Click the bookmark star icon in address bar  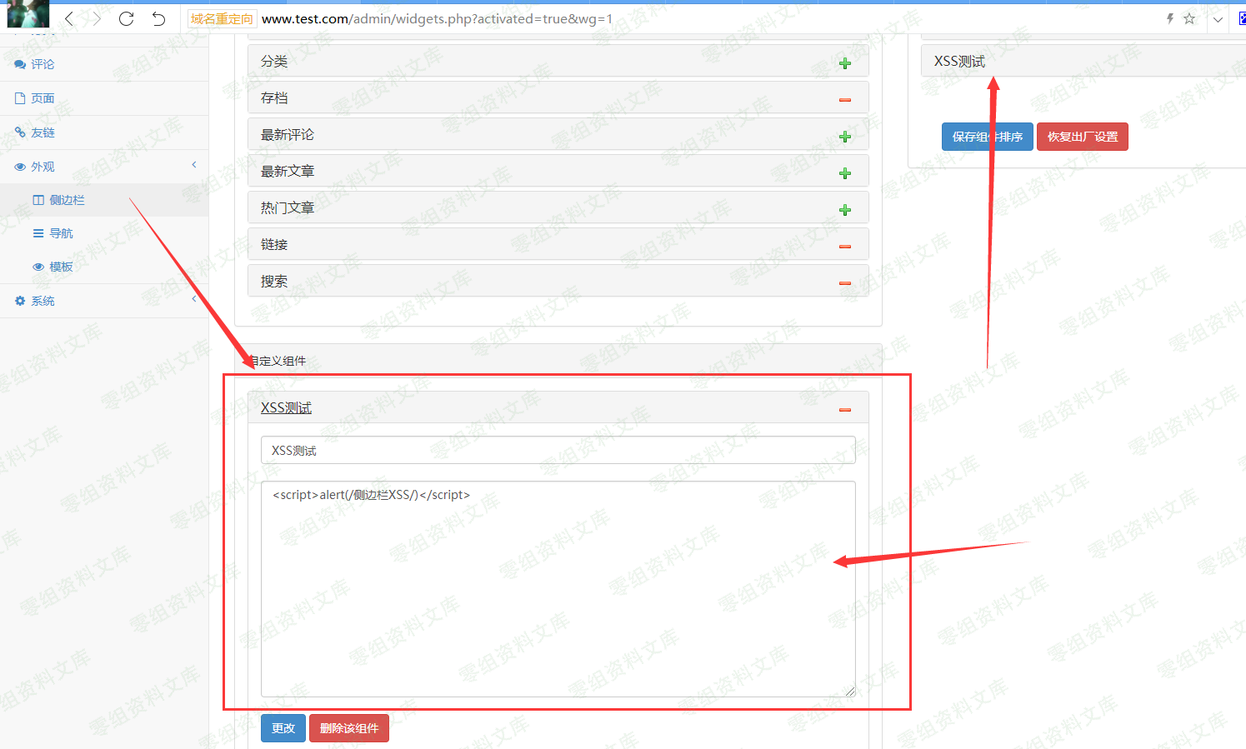click(1188, 18)
